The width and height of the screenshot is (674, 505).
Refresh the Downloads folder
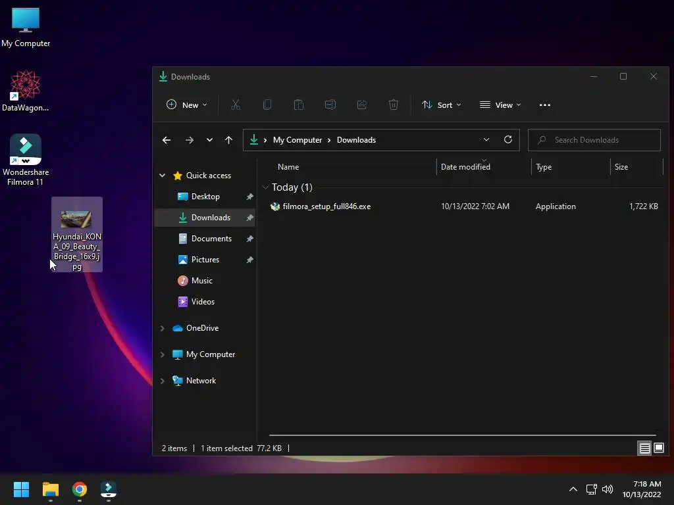coord(507,139)
